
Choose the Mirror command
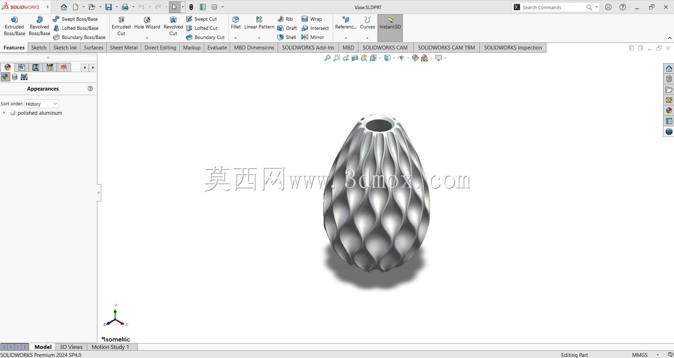click(313, 37)
